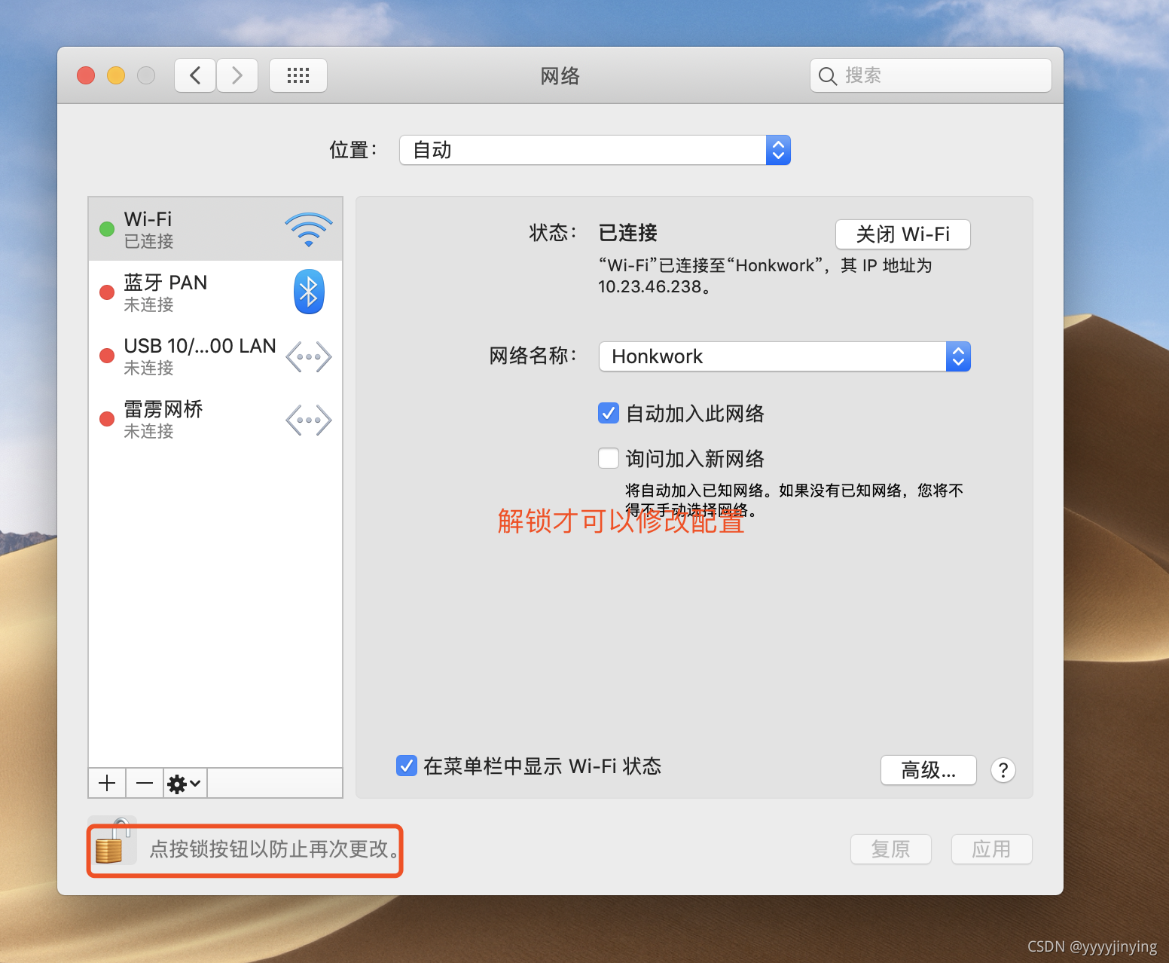Add a network service with the plus button
1169x963 pixels.
[107, 784]
